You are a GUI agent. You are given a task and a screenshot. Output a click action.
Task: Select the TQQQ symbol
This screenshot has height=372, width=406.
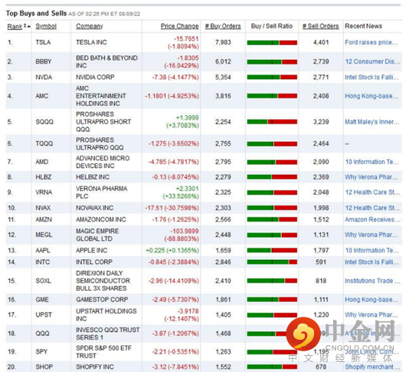click(44, 143)
